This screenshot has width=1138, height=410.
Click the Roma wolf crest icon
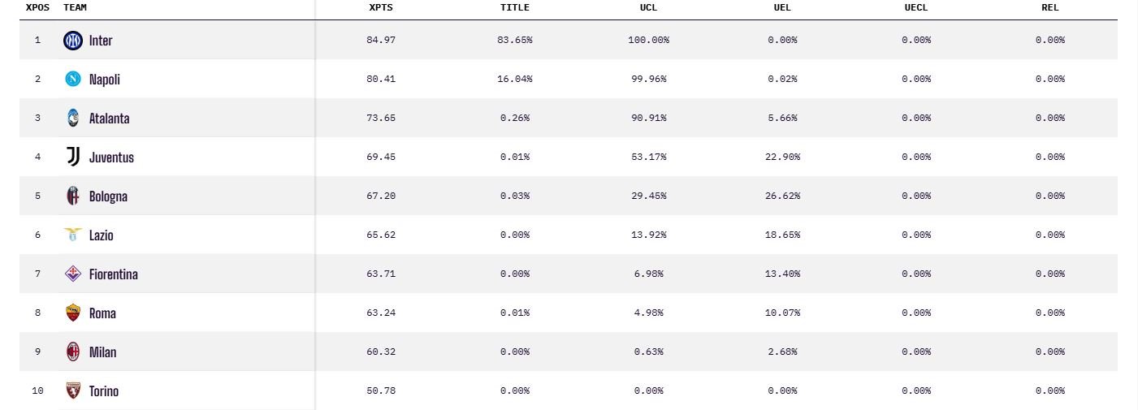point(73,313)
